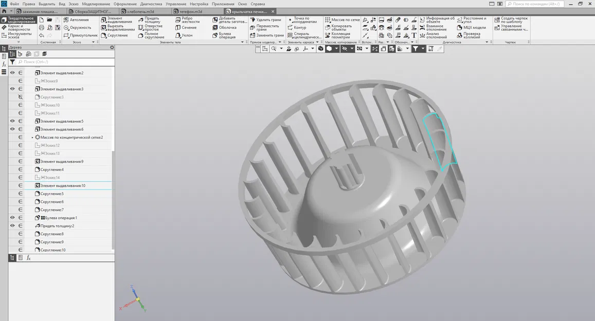The height and width of the screenshot is (321, 595).
Task: Toggle visibility eye of Булева операция:1
Action: (x=12, y=218)
